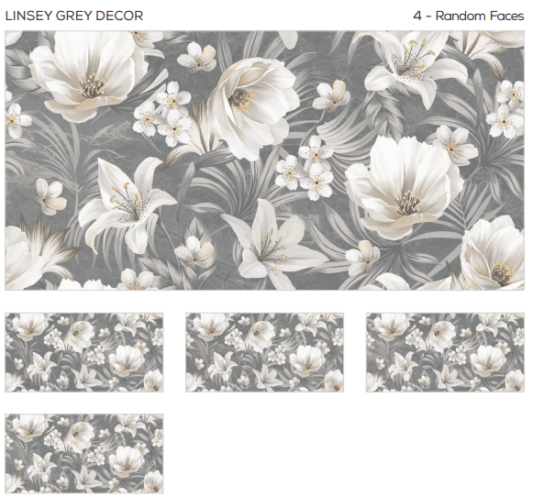Screen dimensions: 533x497
Task: Click the single small blossom at preview's top center
Action: click(197, 57)
